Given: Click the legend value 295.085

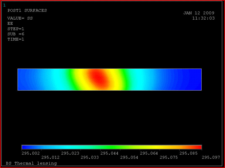Looking at the screenshot, I should [x=188, y=153].
